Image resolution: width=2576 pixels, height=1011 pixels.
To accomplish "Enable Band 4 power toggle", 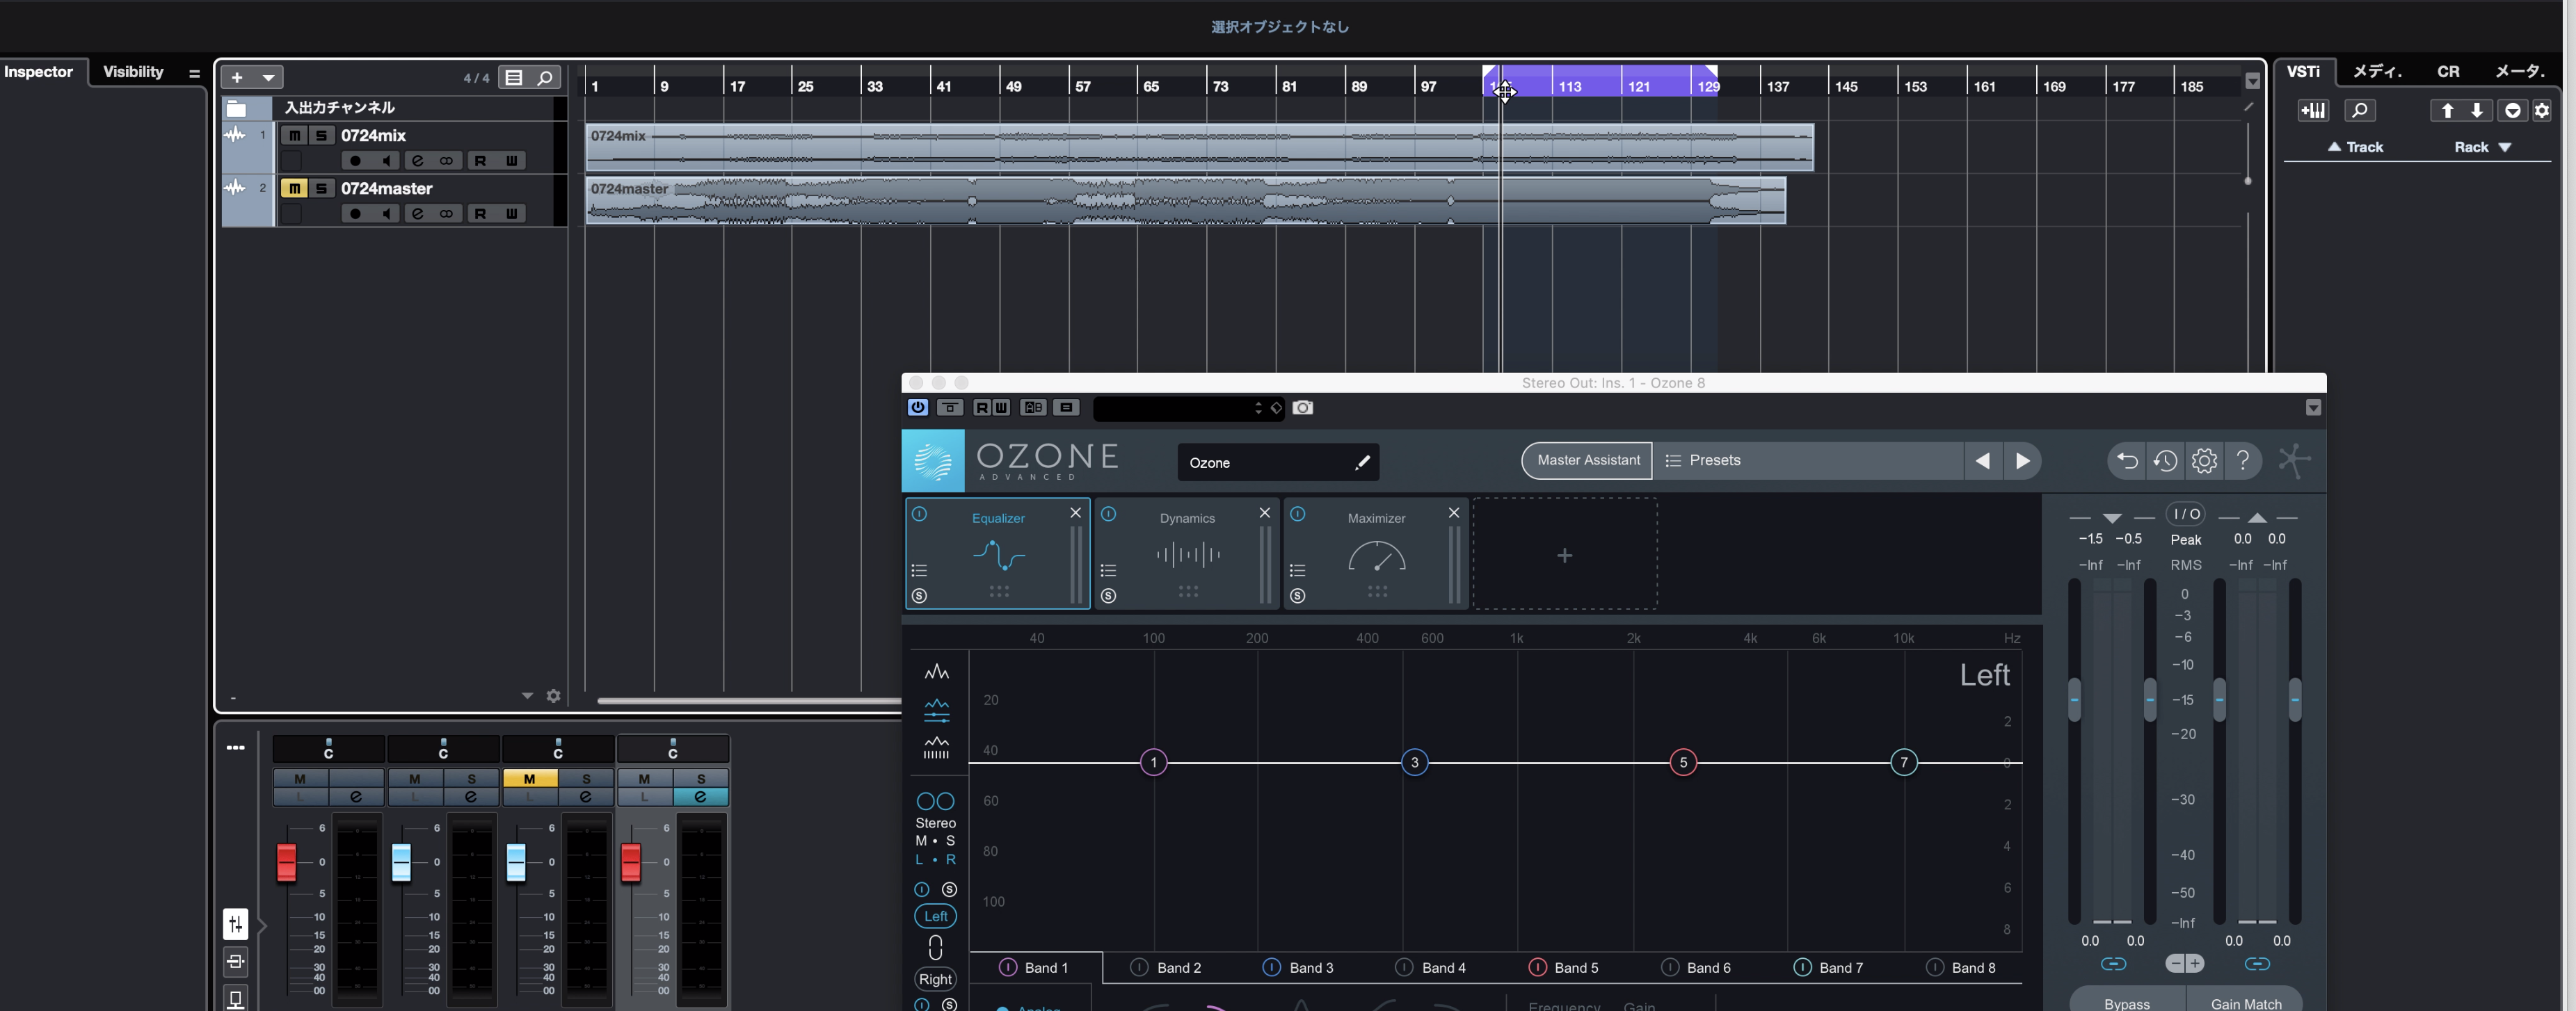I will coord(1403,967).
